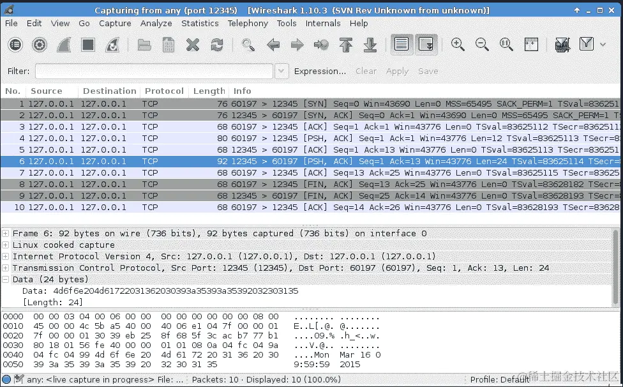The width and height of the screenshot is (623, 387).
Task: Click the Profile: Default status entry
Action: pyautogui.click(x=499, y=379)
